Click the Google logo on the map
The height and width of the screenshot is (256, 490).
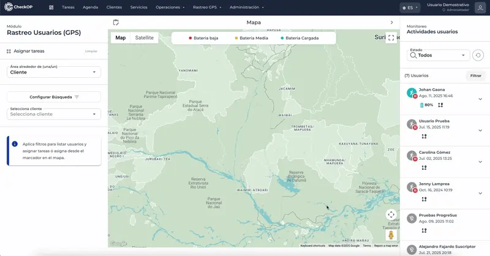click(x=118, y=244)
